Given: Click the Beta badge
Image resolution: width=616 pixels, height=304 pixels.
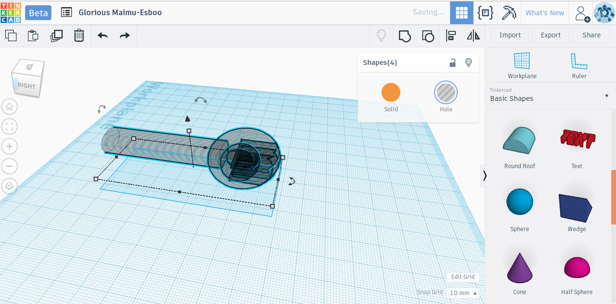Looking at the screenshot, I should [38, 13].
